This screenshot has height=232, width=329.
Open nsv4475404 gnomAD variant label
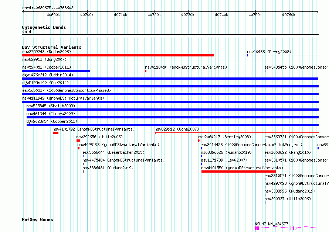click(x=123, y=160)
